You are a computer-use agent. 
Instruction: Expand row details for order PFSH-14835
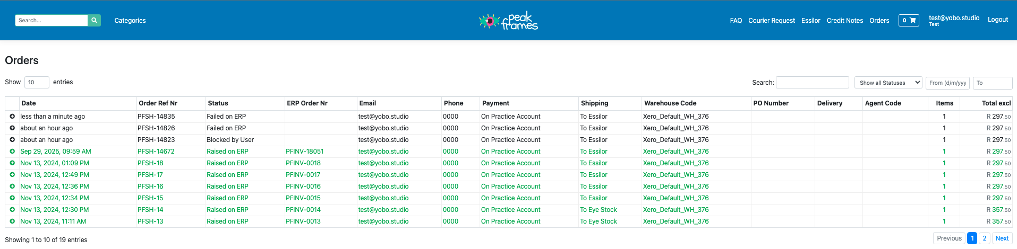[12, 117]
